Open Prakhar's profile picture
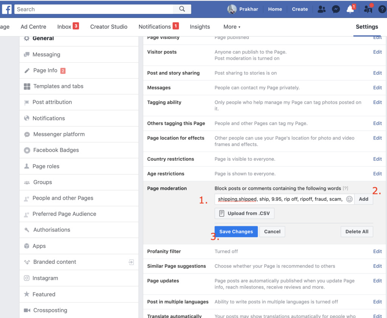The height and width of the screenshot is (318, 387). point(232,9)
